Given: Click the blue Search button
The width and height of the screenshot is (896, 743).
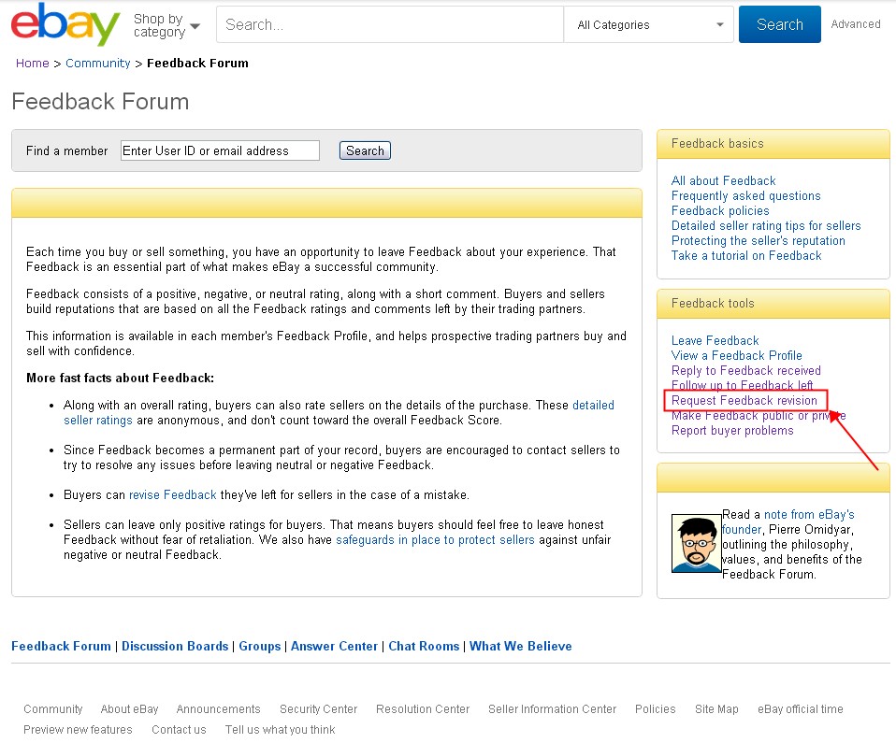Looking at the screenshot, I should [779, 24].
